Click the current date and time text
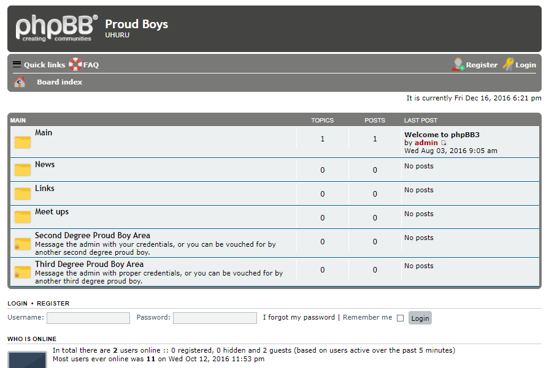The height and width of the screenshot is (368, 549). pyautogui.click(x=474, y=98)
